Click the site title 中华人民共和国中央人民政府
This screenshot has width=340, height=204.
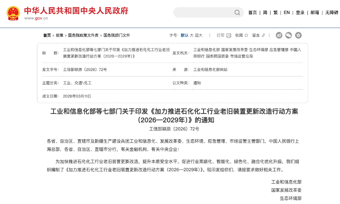[x=76, y=11]
